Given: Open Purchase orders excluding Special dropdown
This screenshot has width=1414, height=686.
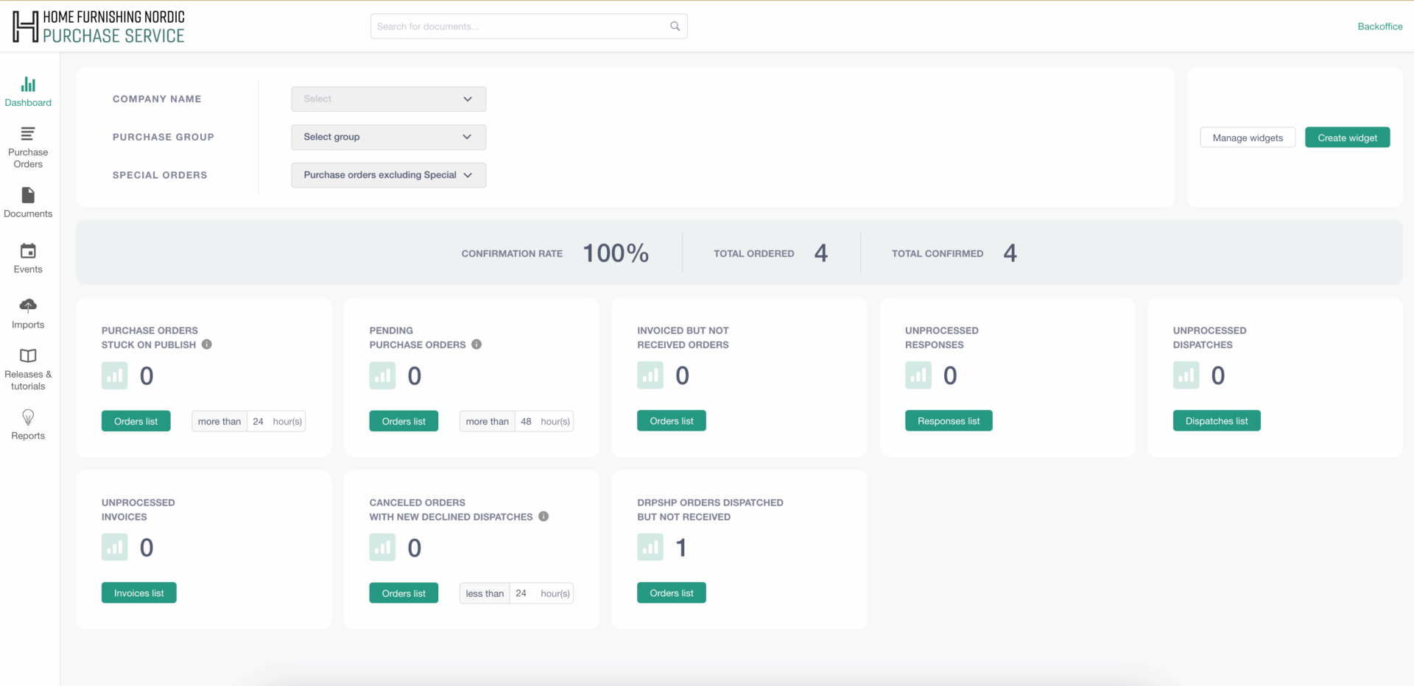Looking at the screenshot, I should tap(389, 175).
